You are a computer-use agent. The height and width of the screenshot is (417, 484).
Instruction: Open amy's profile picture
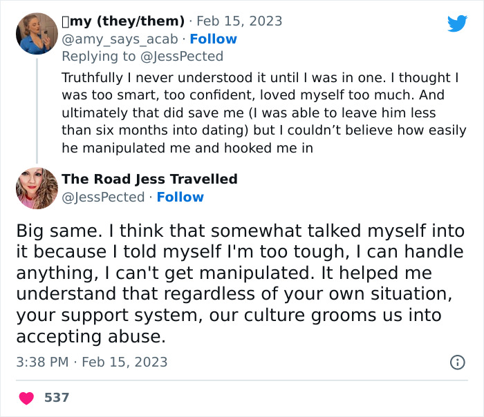point(37,33)
